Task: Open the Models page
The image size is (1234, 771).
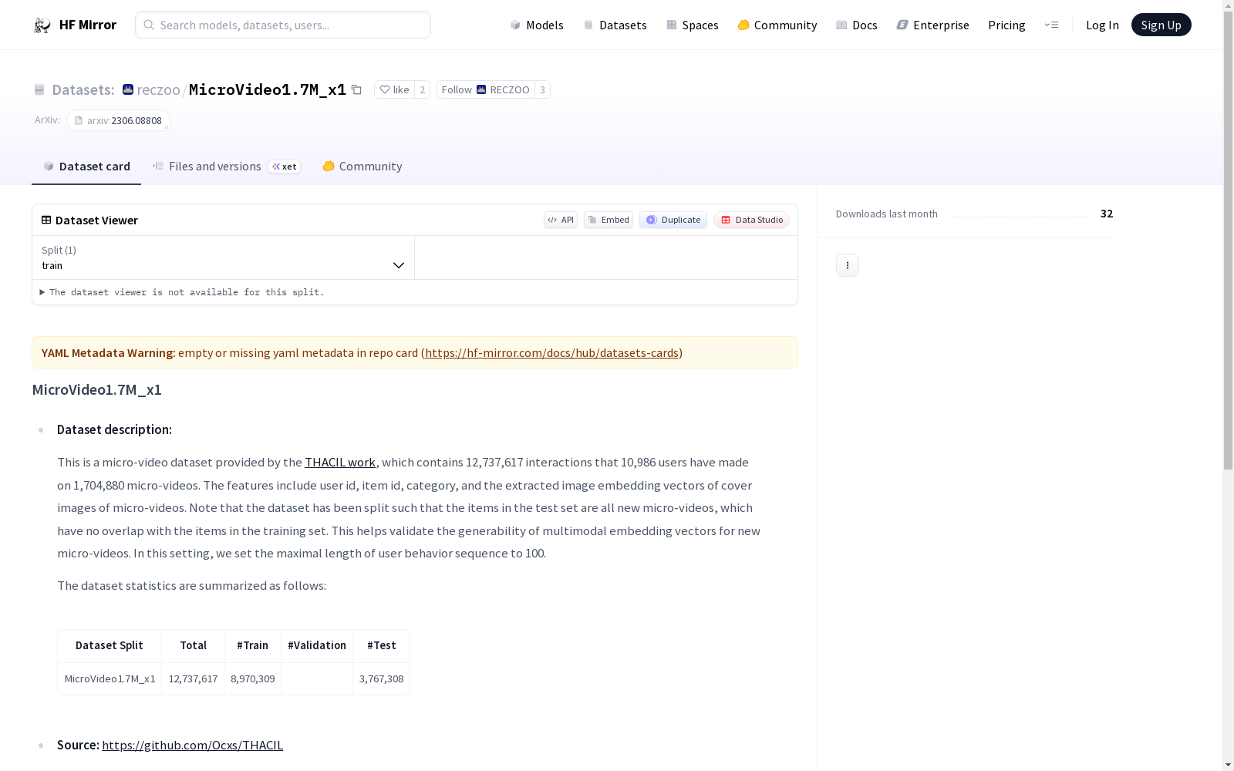Action: coord(537,25)
